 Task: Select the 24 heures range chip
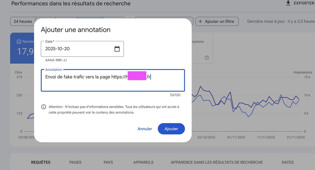[23, 22]
